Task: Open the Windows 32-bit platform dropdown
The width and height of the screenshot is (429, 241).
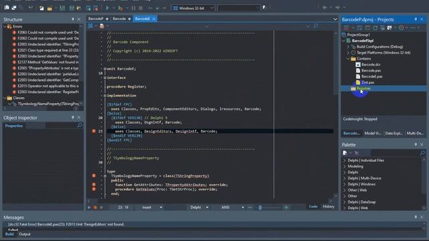Action: click(212, 8)
